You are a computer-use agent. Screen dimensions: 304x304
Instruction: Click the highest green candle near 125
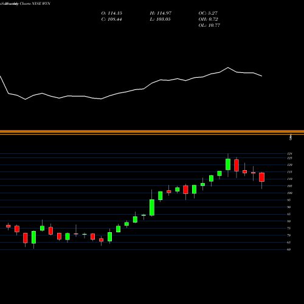pyautogui.click(x=228, y=164)
